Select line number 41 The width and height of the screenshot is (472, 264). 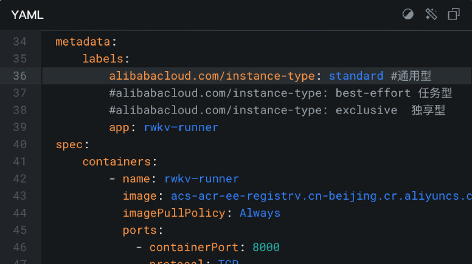pos(19,161)
